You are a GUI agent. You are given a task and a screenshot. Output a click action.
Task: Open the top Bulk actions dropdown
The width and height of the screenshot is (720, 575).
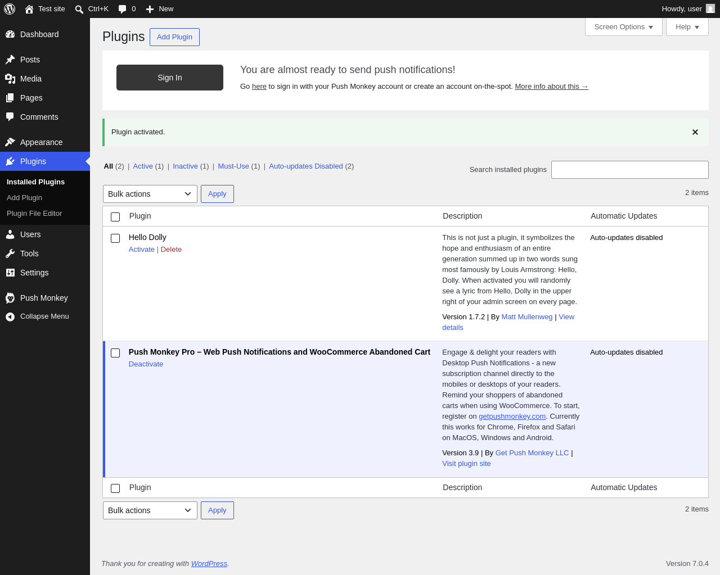pos(150,194)
